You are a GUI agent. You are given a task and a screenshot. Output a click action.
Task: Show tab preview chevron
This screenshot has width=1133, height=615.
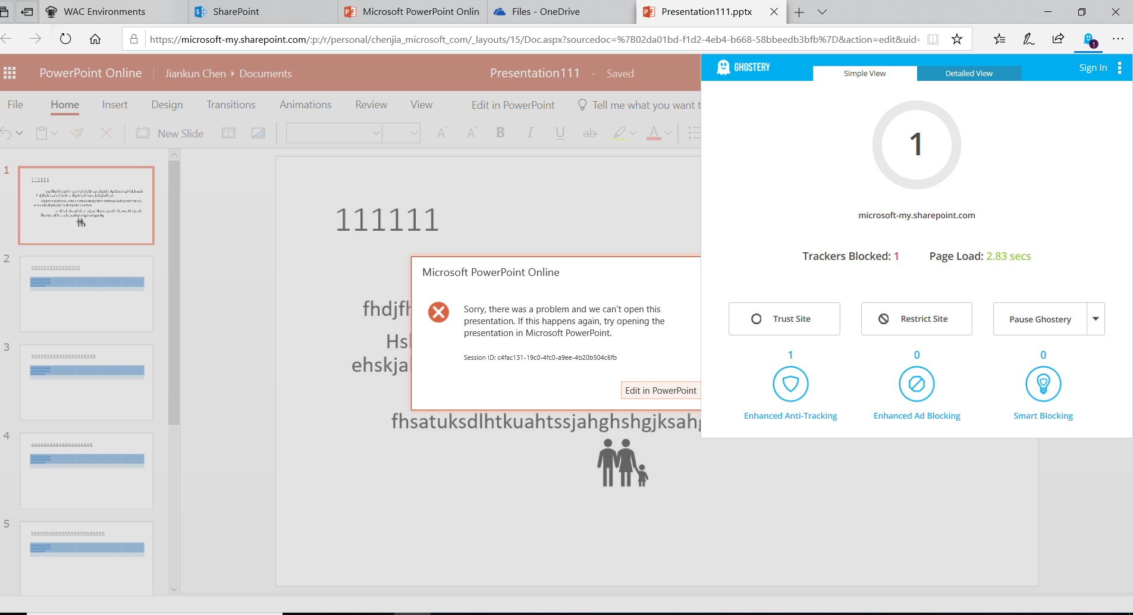point(822,12)
